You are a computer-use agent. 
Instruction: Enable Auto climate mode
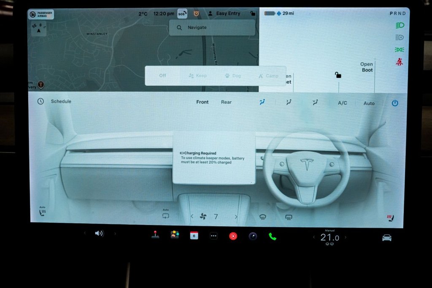click(369, 103)
